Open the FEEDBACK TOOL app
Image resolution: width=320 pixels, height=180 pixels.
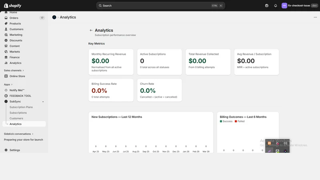[x=20, y=96]
